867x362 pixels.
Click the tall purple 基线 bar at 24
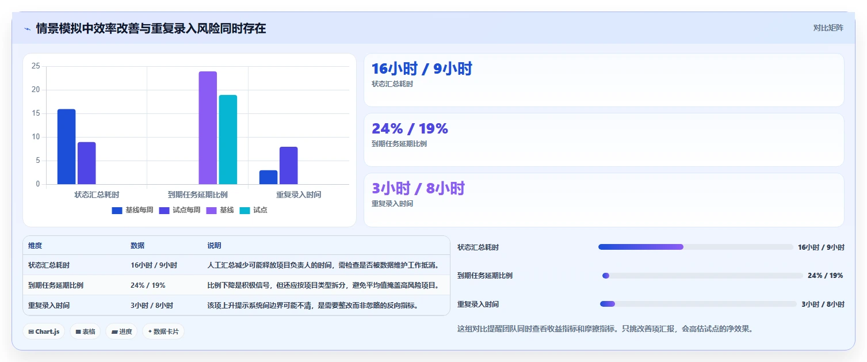(x=208, y=128)
